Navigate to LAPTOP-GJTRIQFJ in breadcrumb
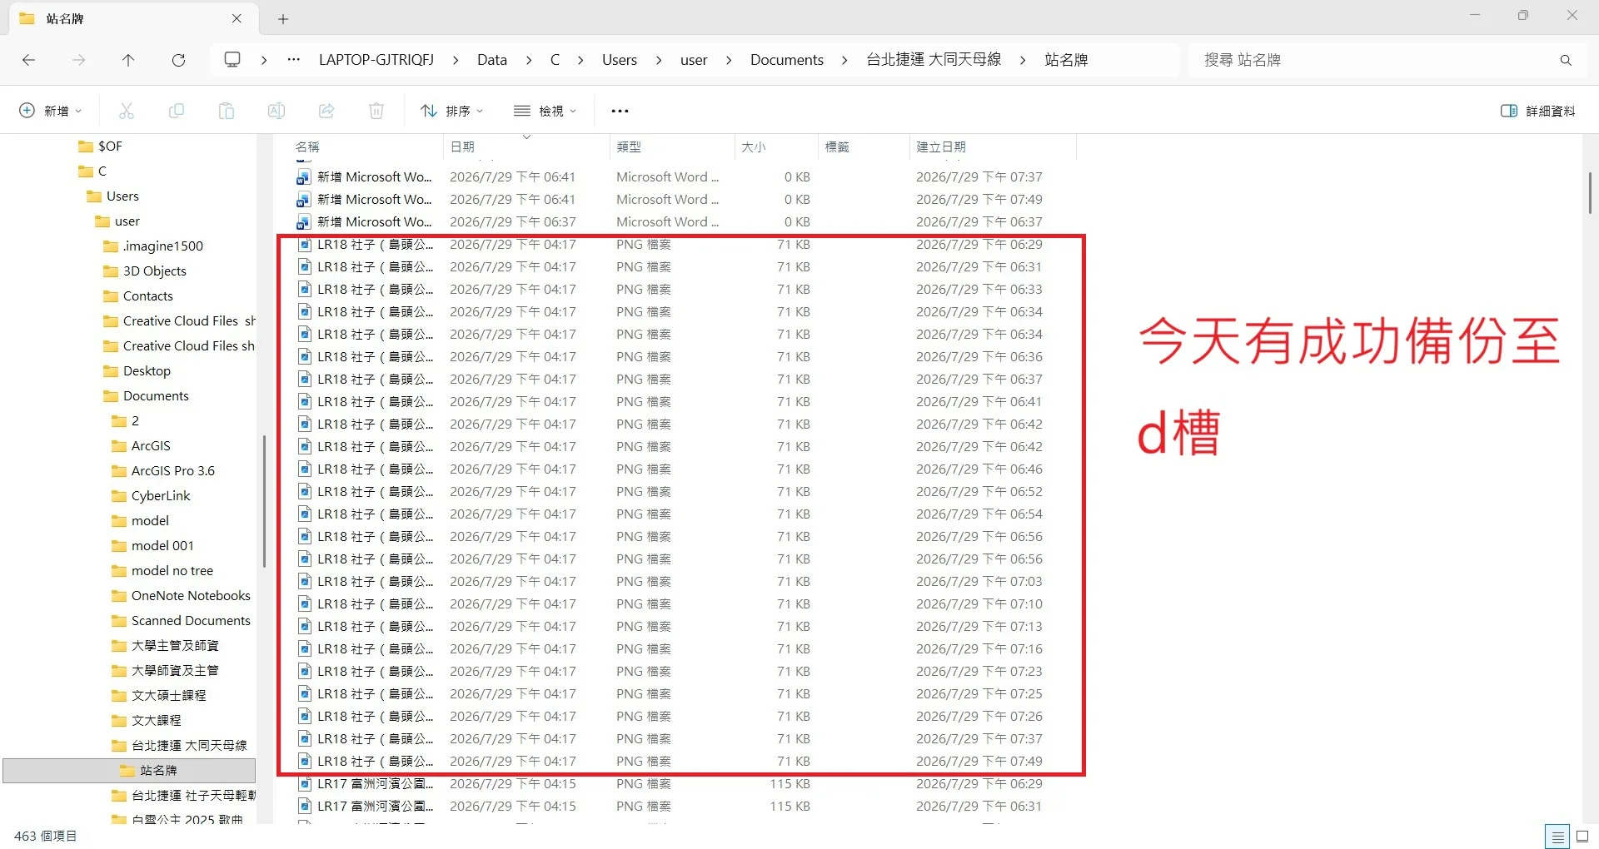The image size is (1599, 849). click(376, 60)
